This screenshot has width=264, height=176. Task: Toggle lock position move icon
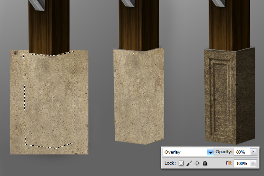(x=197, y=163)
